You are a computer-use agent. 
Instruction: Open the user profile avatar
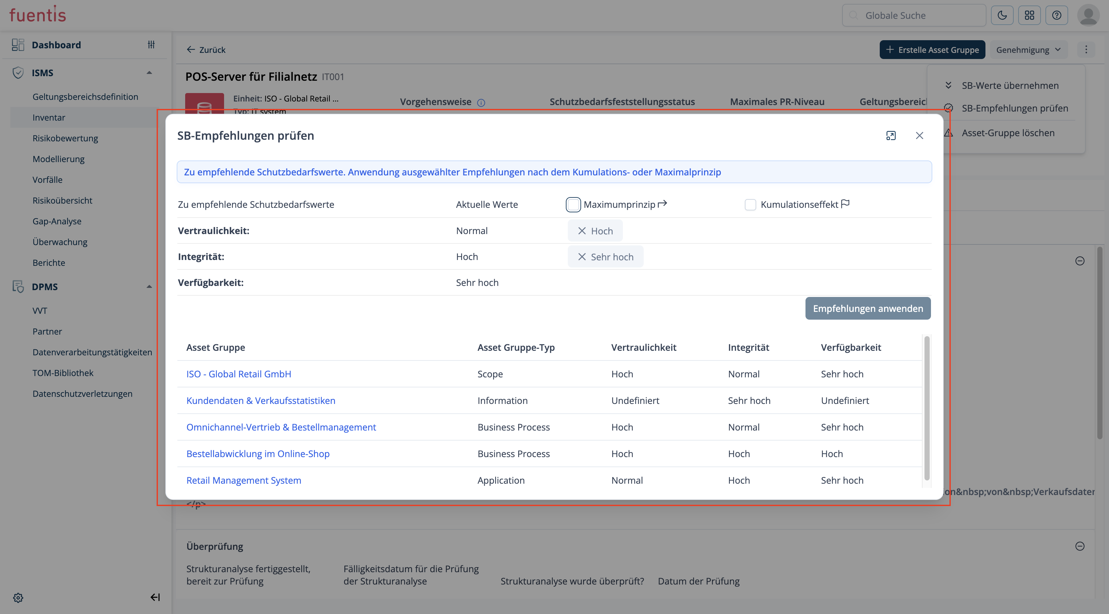1088,16
